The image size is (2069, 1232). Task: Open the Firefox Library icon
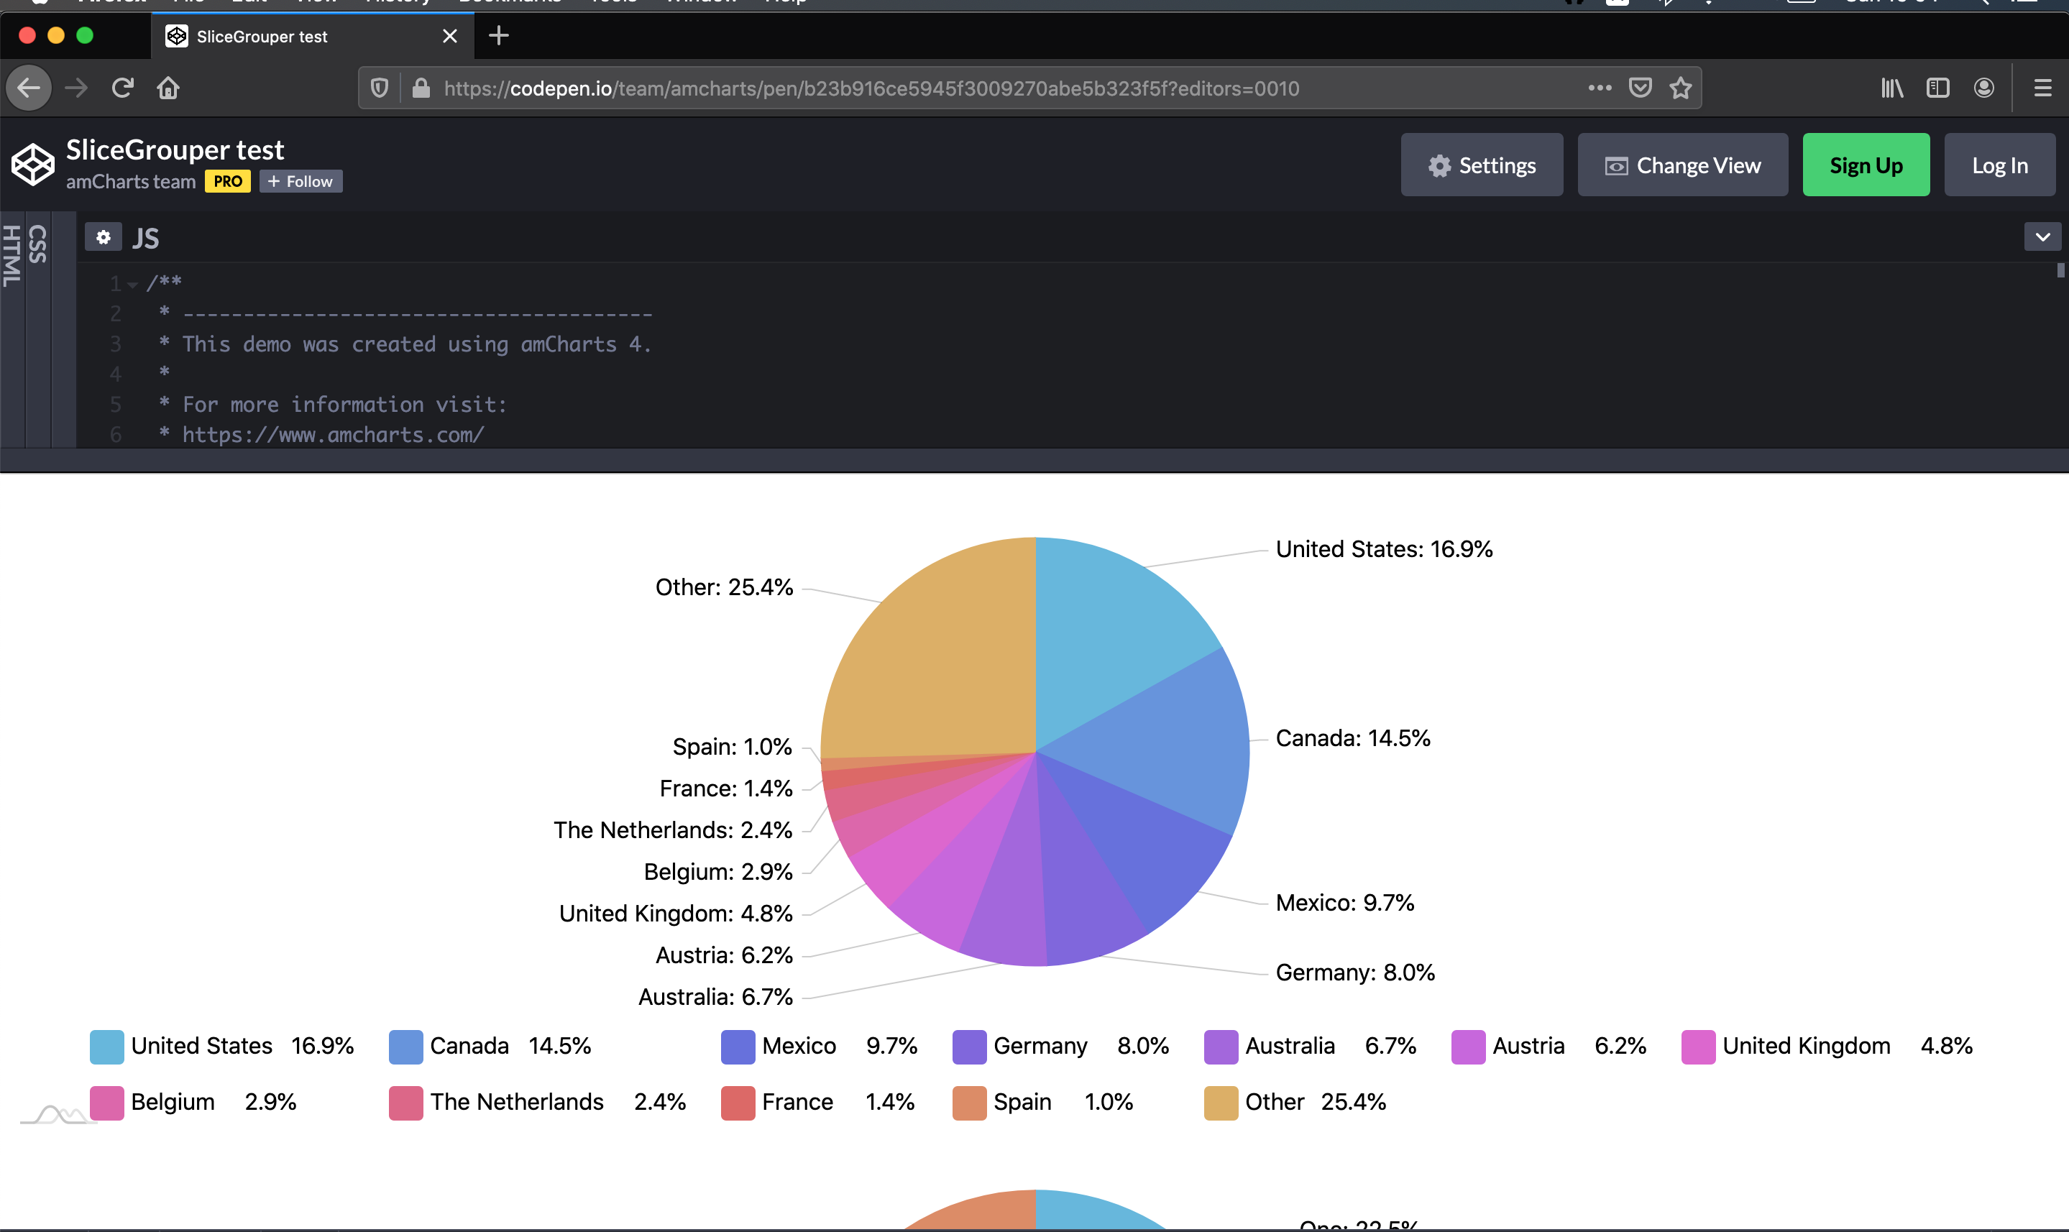pyautogui.click(x=1891, y=87)
